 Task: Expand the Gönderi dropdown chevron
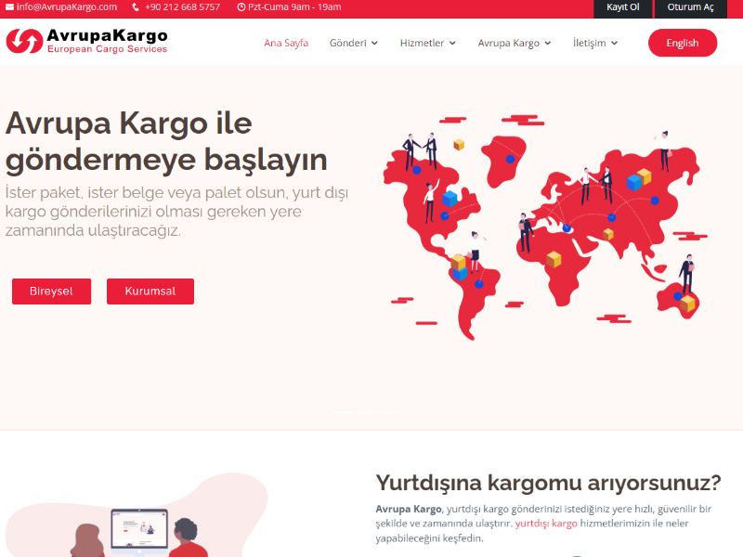tap(374, 43)
